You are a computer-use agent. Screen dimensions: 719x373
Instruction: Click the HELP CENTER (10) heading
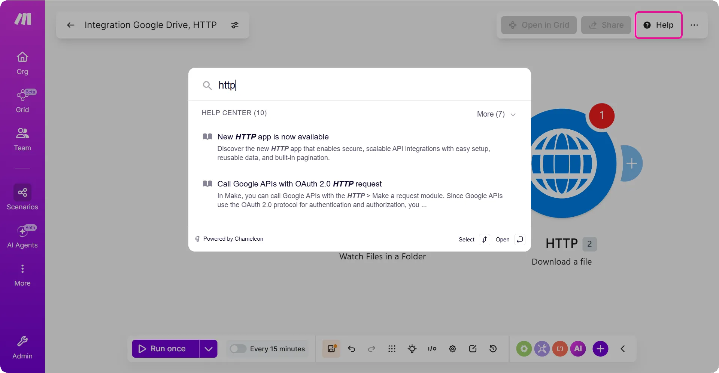coord(234,113)
